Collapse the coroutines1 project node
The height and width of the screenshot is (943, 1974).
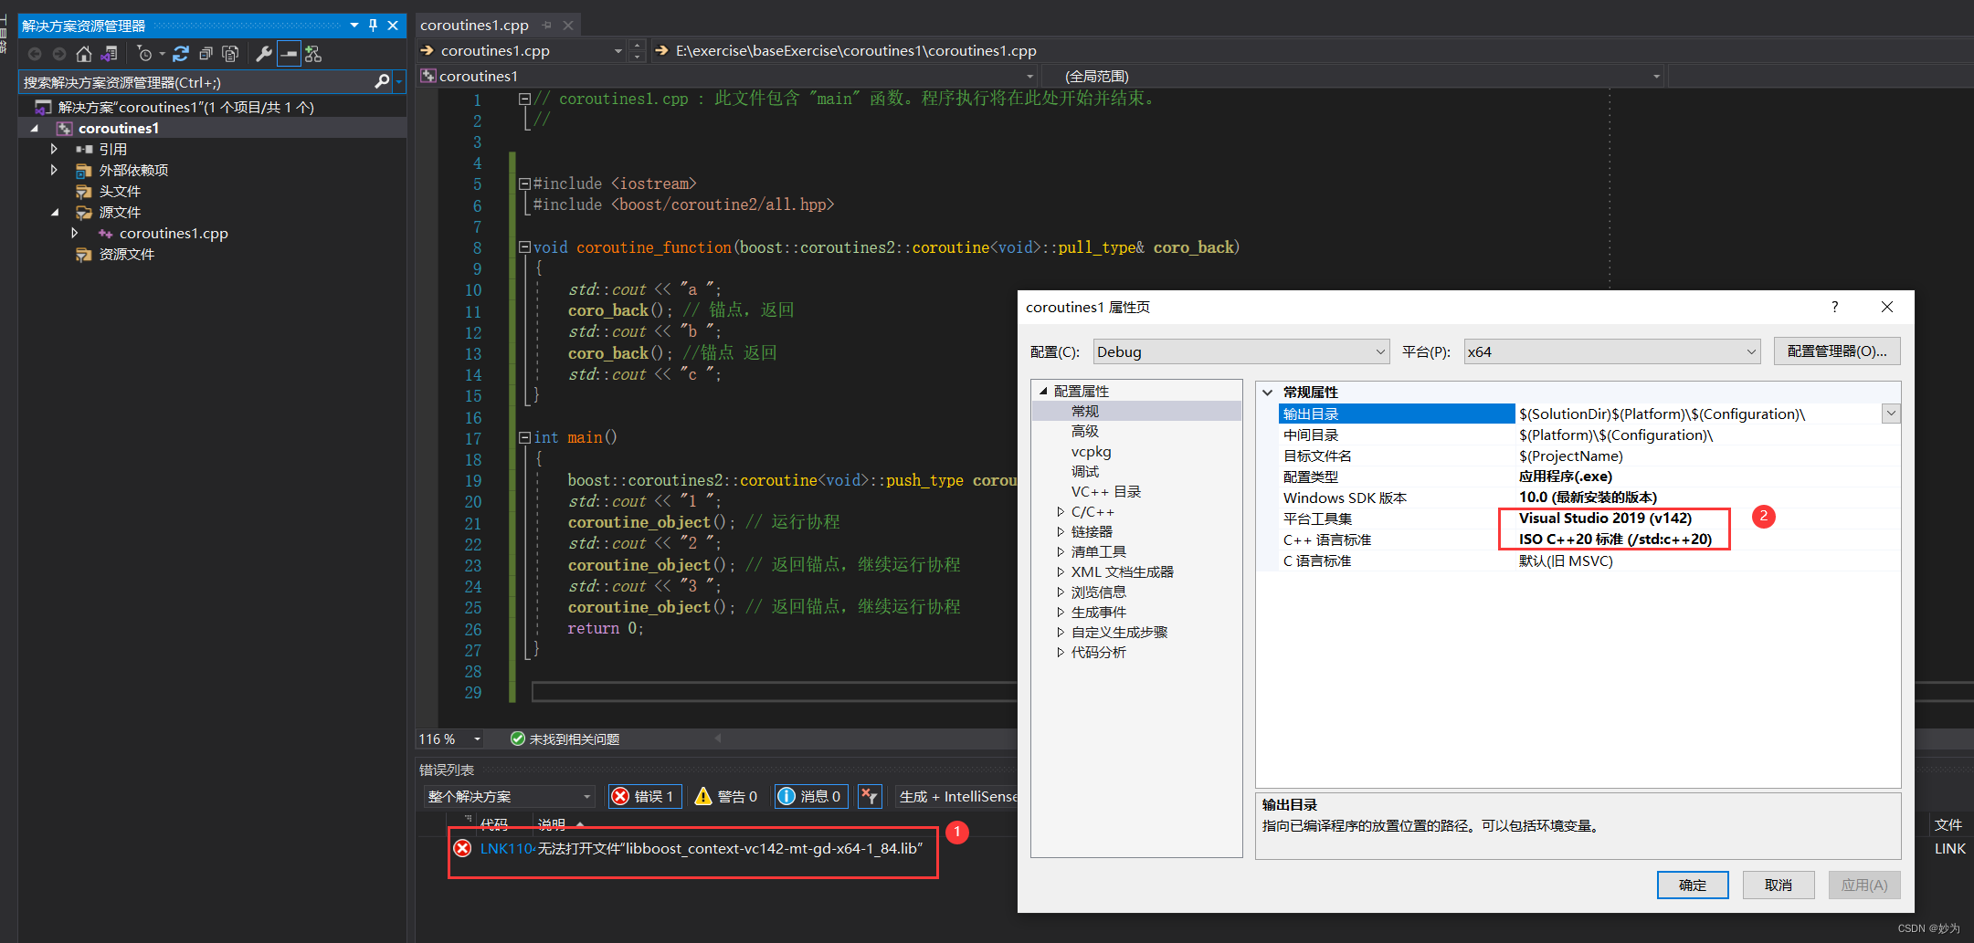[x=35, y=128]
